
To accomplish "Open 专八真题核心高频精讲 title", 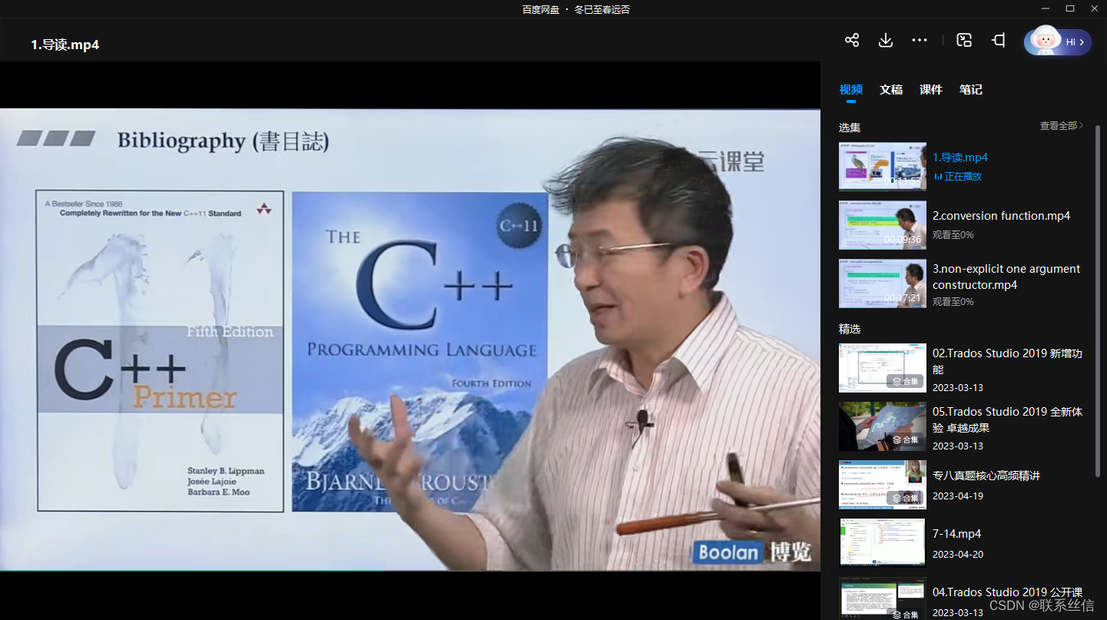I will click(986, 476).
